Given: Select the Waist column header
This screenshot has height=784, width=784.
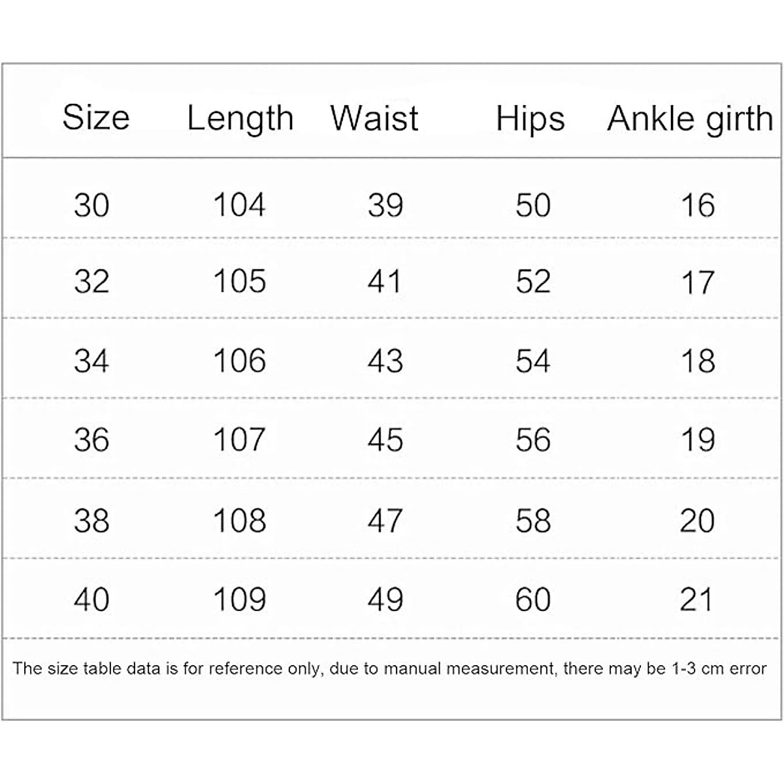Looking at the screenshot, I should click(374, 118).
